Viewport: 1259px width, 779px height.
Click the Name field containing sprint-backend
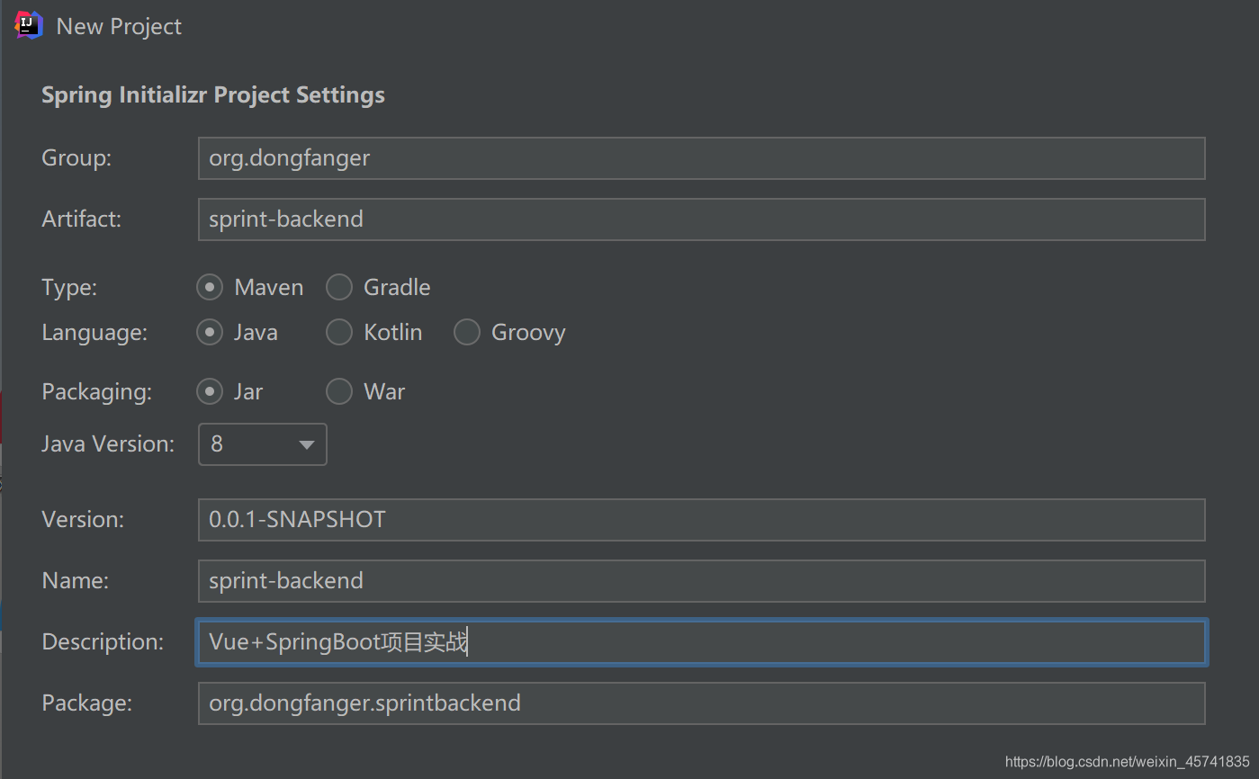(x=701, y=581)
